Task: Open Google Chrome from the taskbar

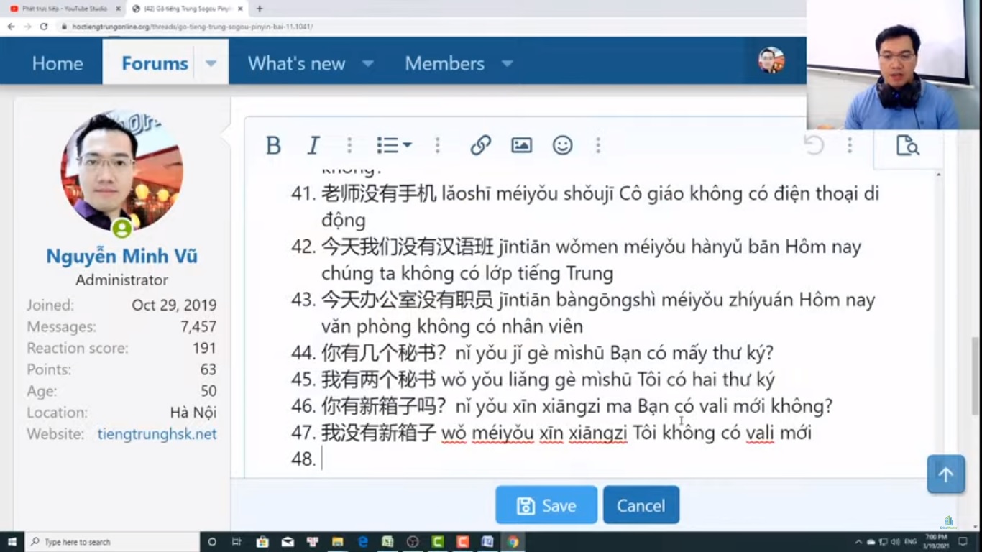Action: click(513, 542)
